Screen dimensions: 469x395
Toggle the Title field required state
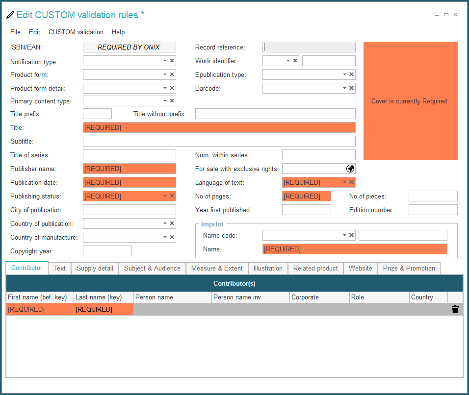(x=219, y=127)
